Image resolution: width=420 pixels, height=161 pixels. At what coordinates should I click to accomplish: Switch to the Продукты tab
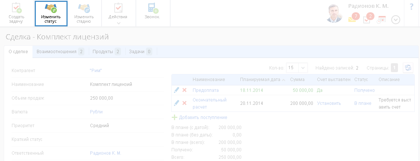tap(106, 52)
